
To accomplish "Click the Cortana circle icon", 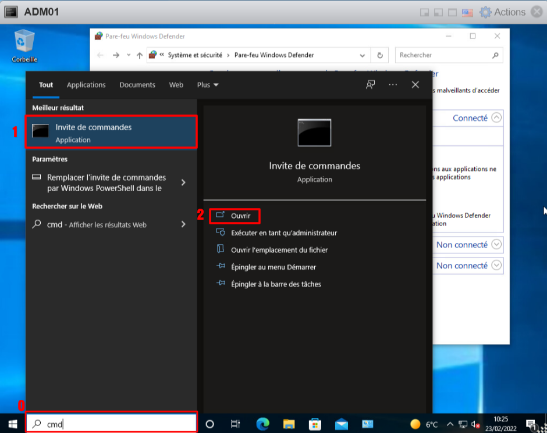I will tap(210, 424).
